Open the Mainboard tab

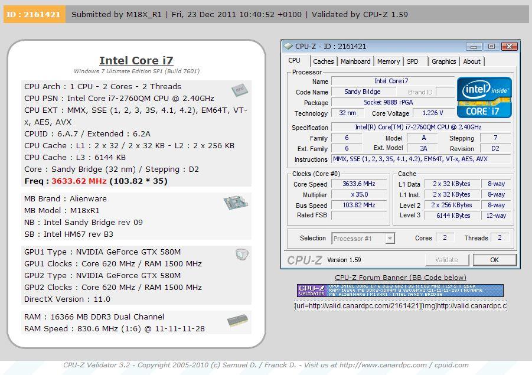coord(355,61)
